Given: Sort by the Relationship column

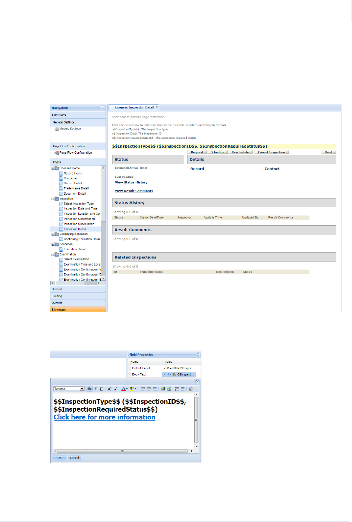Looking at the screenshot, I should (225, 272).
